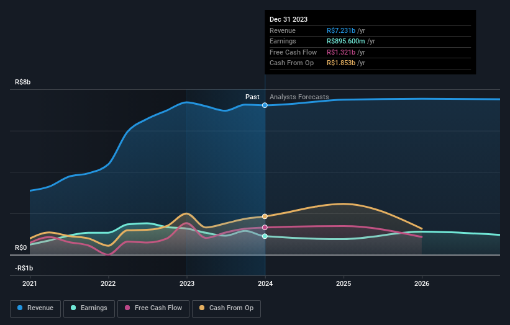Click the R$0 y-axis label
510x325 pixels.
21,247
